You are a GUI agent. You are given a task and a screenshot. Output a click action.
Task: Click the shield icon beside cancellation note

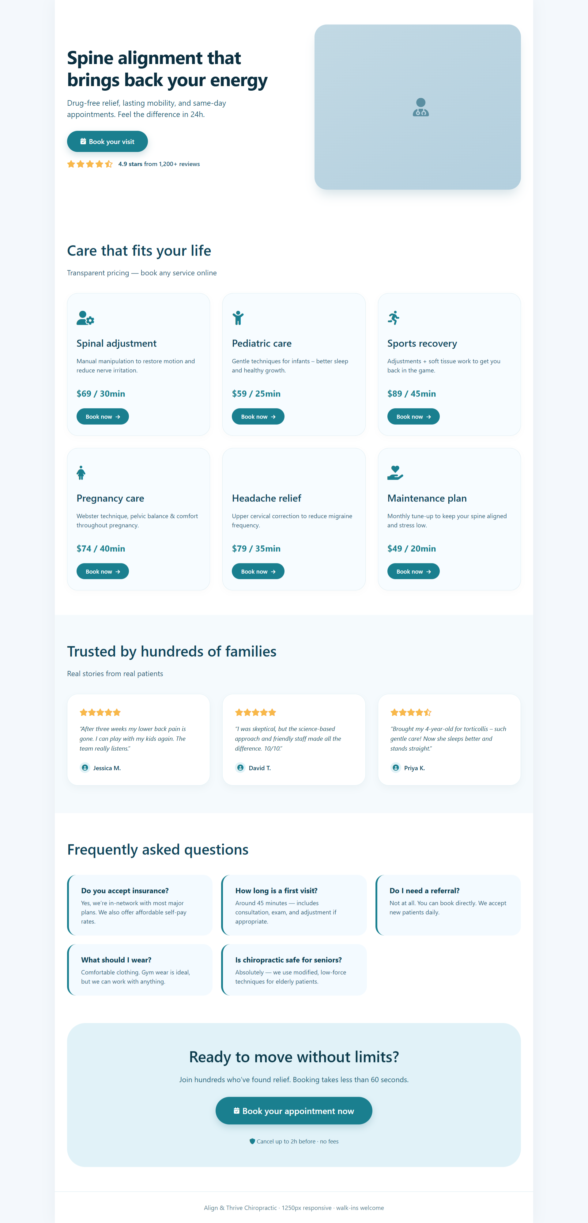point(252,1141)
